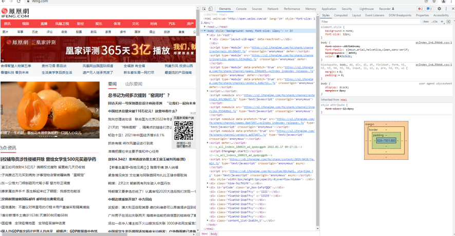455x236 pixels.
Task: Open the DevTools three-dot customize menu
Action: point(446,9)
